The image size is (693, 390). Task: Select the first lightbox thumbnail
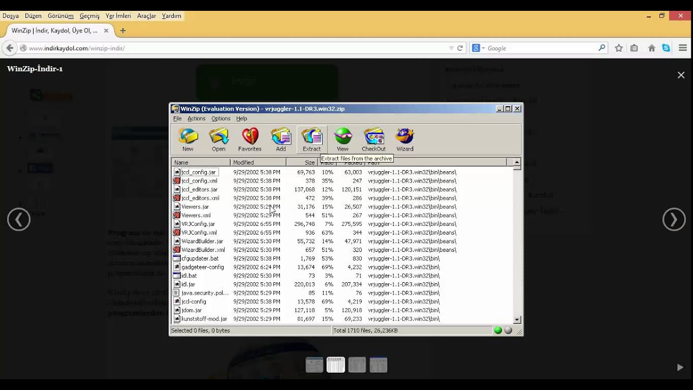click(315, 365)
